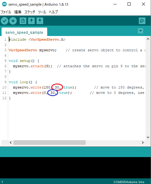
Task: Save the sketch with the Save icon
Action: [40, 21]
